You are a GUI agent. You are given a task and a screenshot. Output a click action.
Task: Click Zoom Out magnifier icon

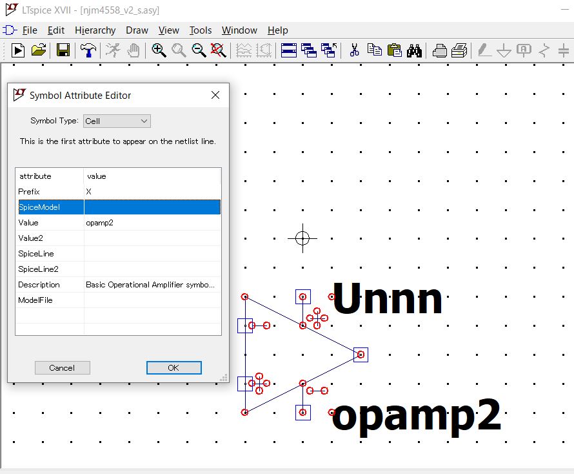coord(199,50)
